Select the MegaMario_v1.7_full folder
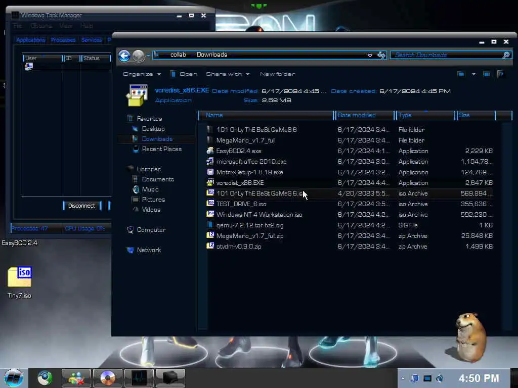Screen dimensions: 518x388 click(x=246, y=140)
